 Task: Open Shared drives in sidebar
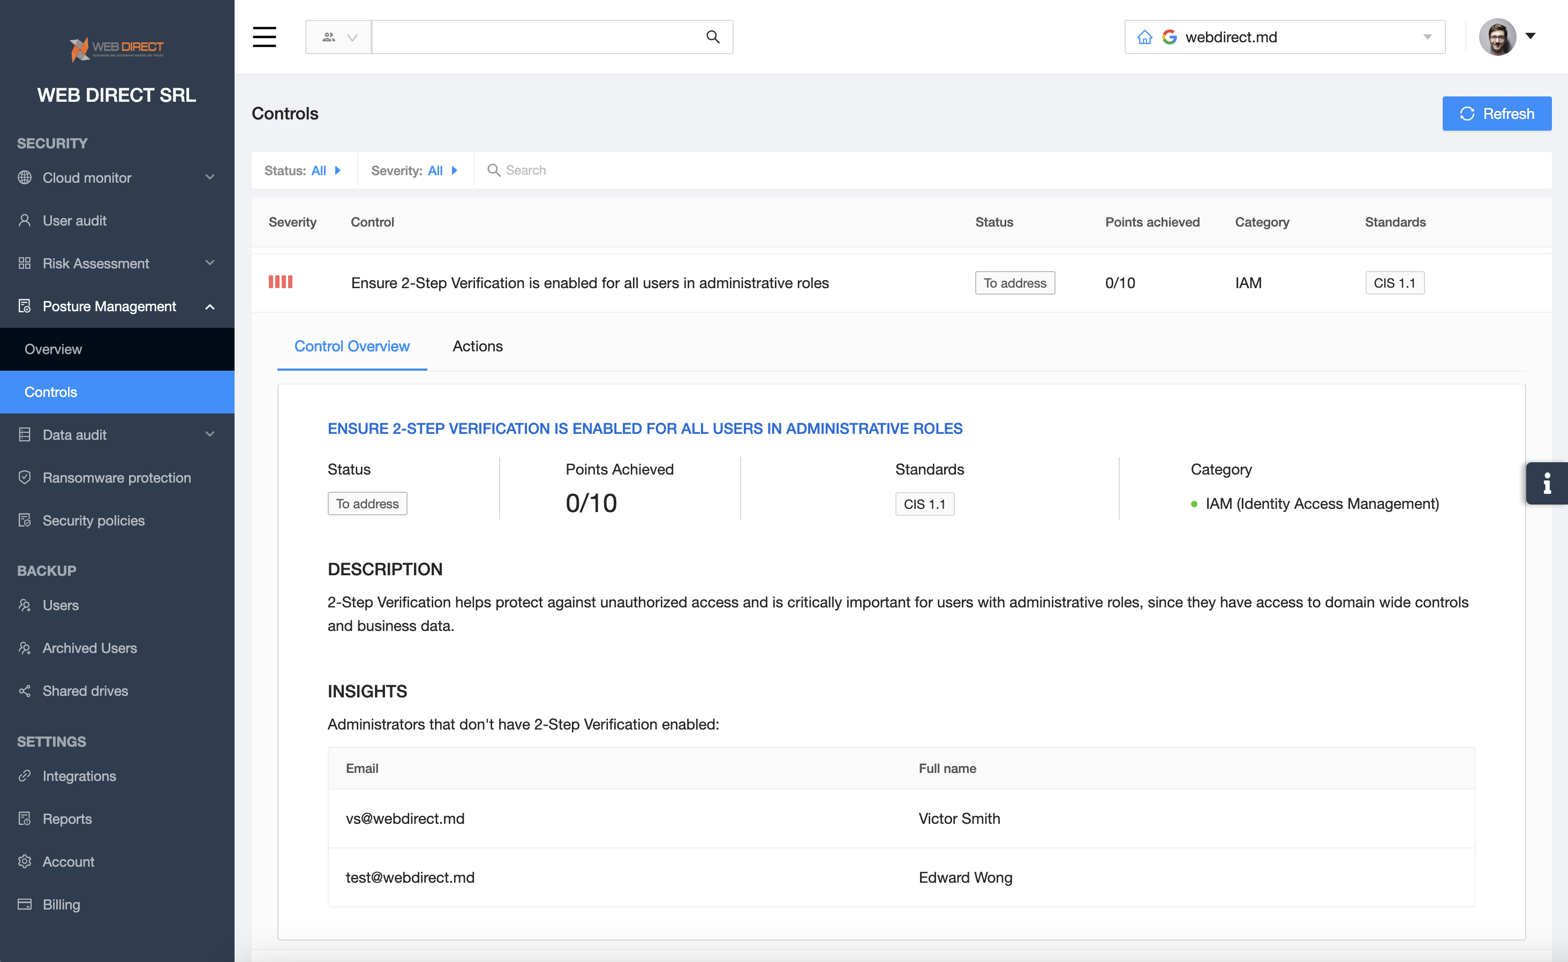click(x=85, y=691)
